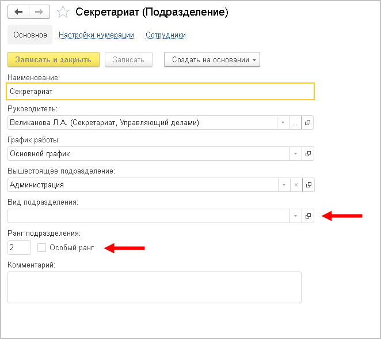Add Секретариат to favorites with star icon
The width and height of the screenshot is (381, 339).
[64, 12]
